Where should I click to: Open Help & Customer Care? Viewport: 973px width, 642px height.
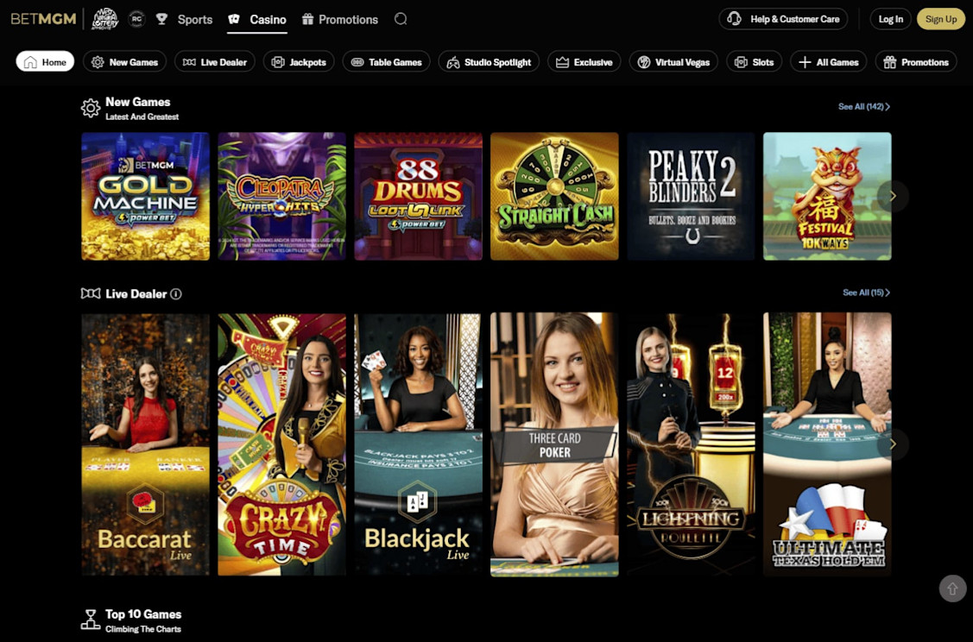[x=783, y=19]
